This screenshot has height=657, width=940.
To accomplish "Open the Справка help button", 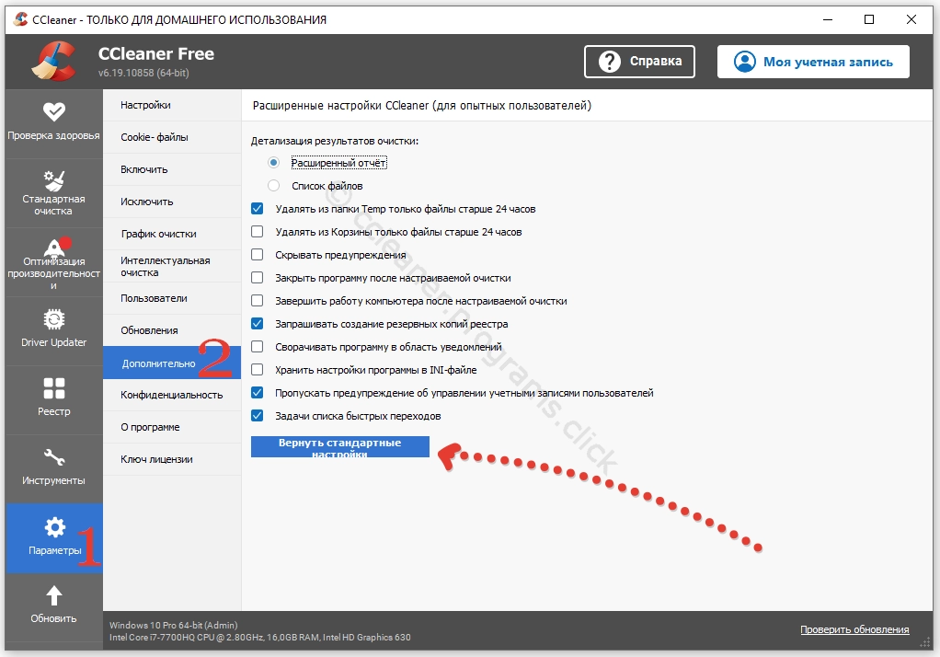I will (x=640, y=62).
